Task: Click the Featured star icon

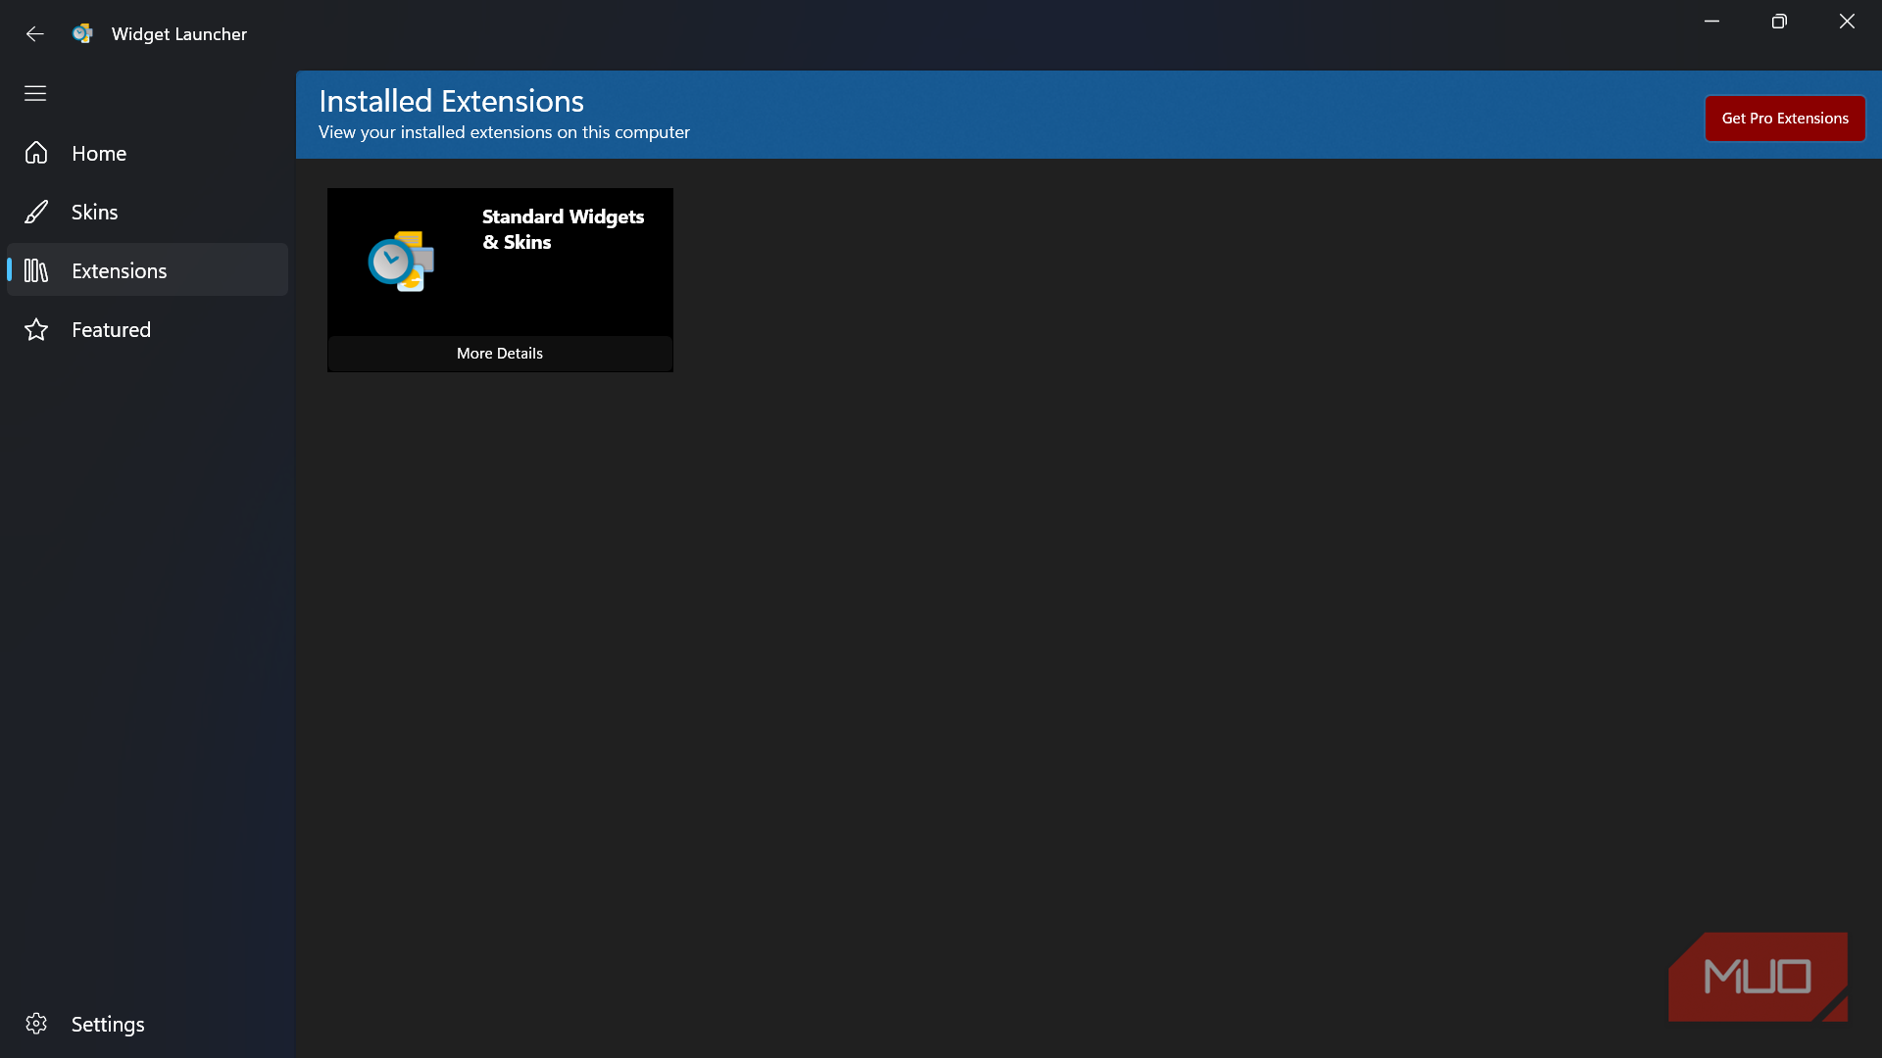Action: [x=36, y=329]
